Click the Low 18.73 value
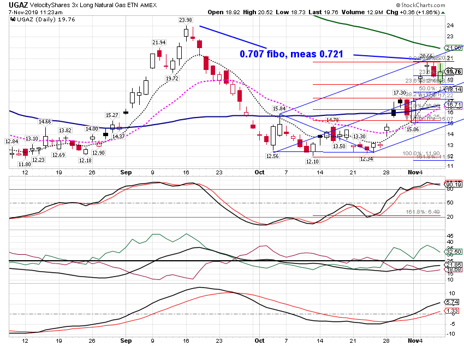This screenshot has width=464, height=346. [290, 12]
